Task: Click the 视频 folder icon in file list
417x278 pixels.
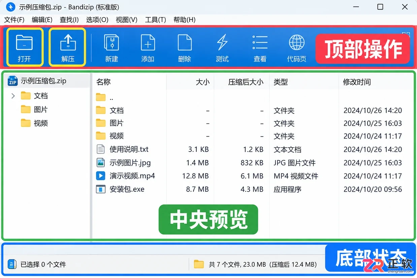Action: coord(101,136)
